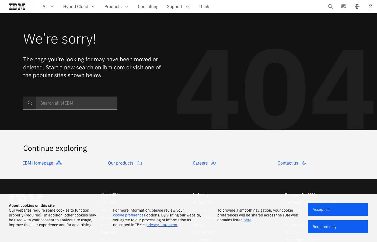The height and width of the screenshot is (242, 377).
Task: Open the search icon in the header
Action: pyautogui.click(x=331, y=6)
